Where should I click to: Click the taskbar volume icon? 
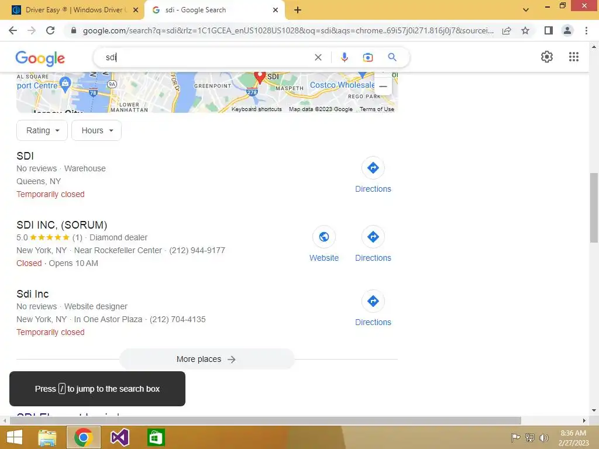543,437
